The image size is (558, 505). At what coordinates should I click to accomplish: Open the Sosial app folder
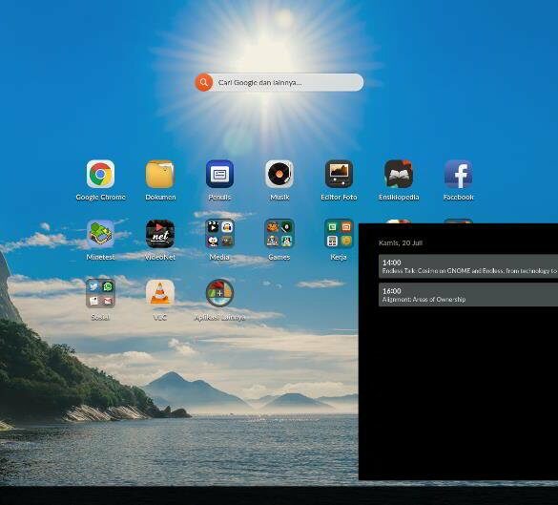pos(100,293)
